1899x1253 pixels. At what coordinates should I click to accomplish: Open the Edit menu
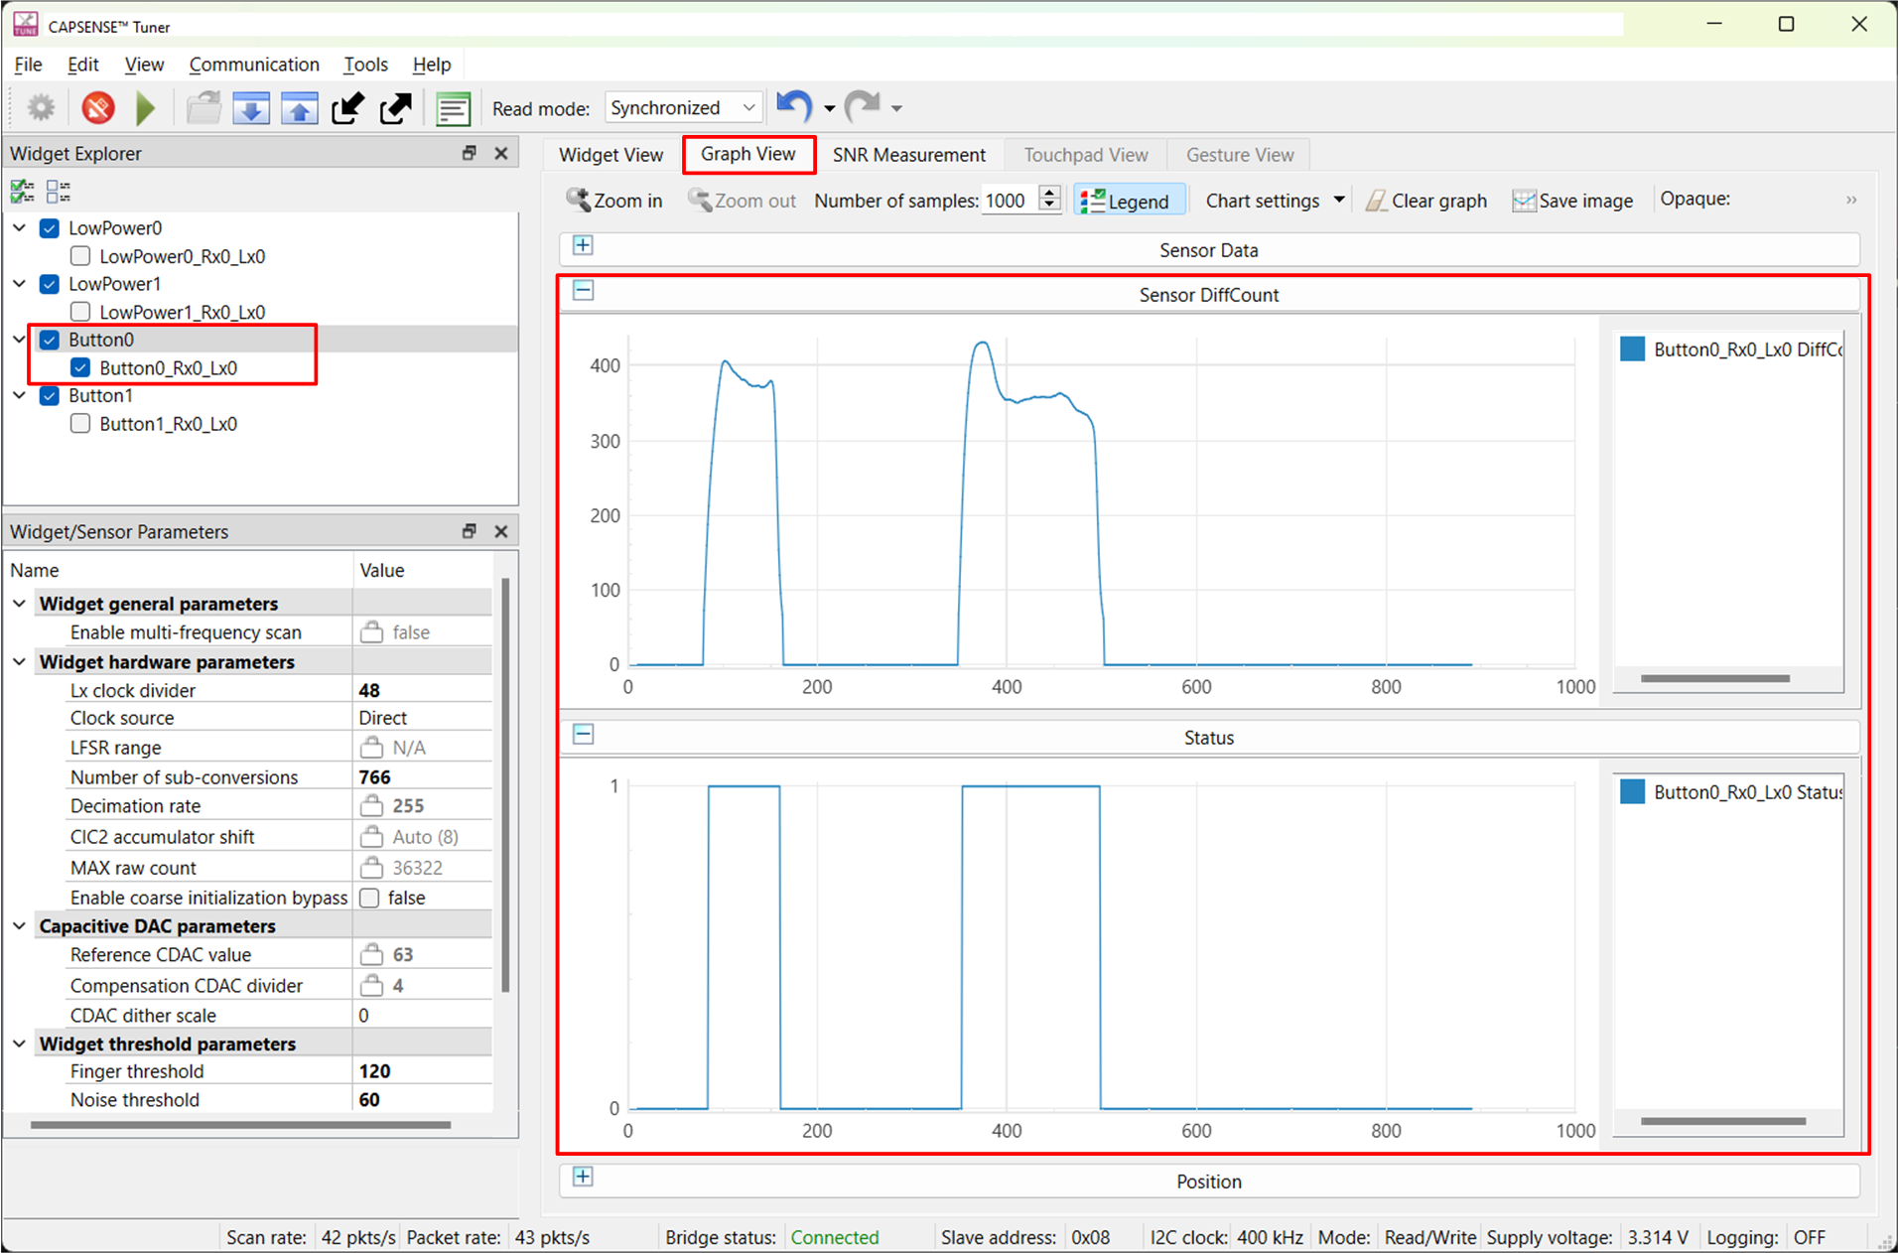point(82,65)
